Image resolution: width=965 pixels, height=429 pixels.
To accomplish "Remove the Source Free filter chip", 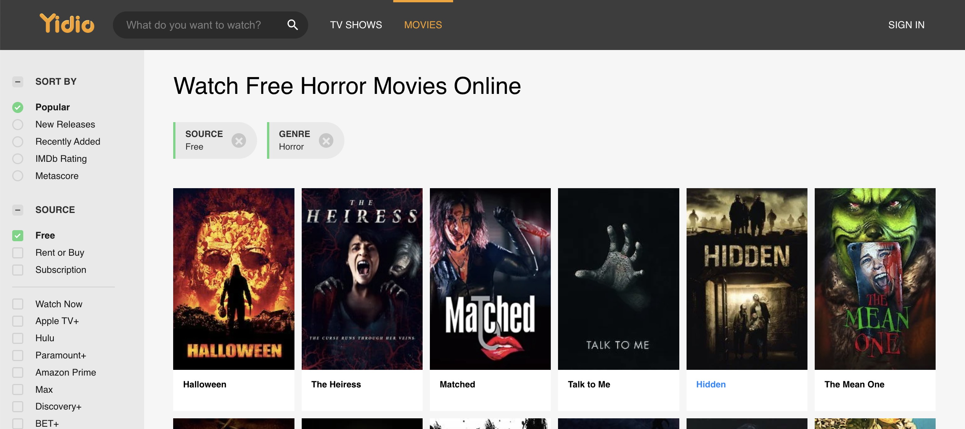I will [239, 141].
